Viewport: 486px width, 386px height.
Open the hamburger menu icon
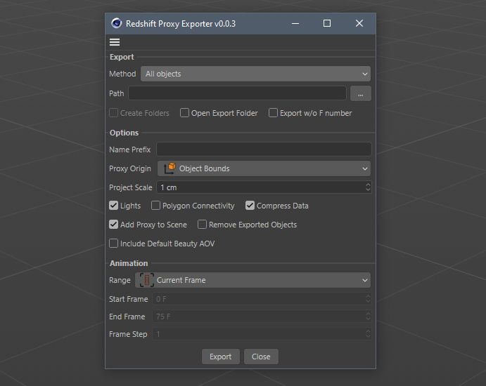pyautogui.click(x=115, y=42)
